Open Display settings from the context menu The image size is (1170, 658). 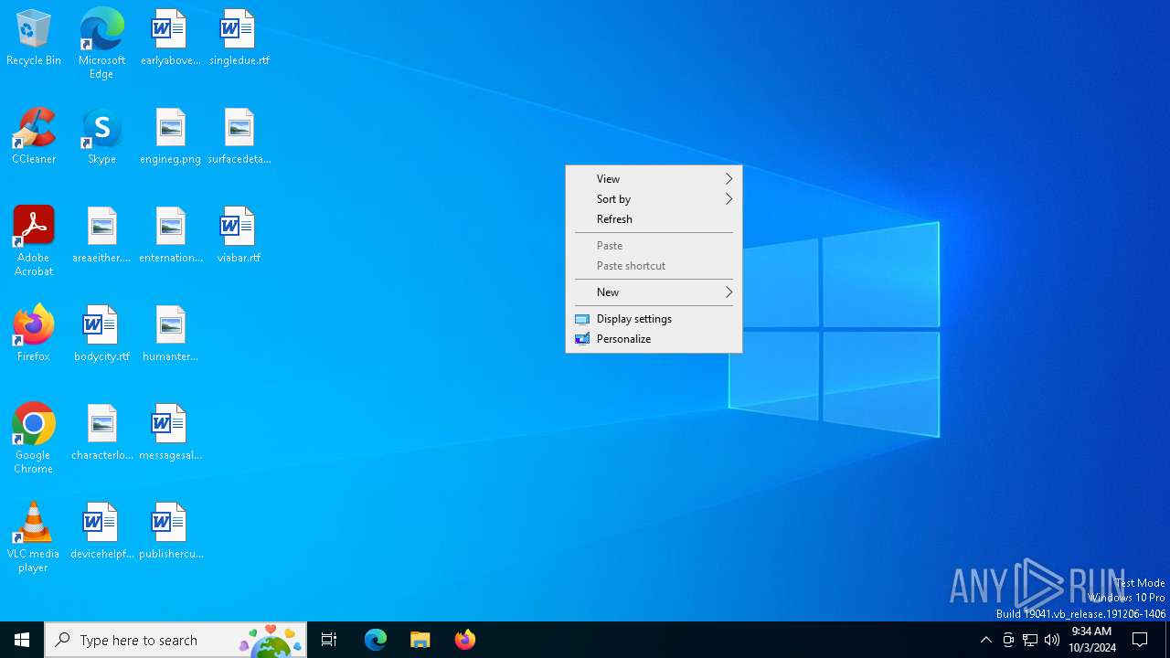(654, 319)
